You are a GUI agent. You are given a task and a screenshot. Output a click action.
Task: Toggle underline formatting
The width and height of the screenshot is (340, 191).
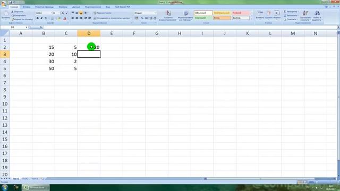tap(46, 19)
